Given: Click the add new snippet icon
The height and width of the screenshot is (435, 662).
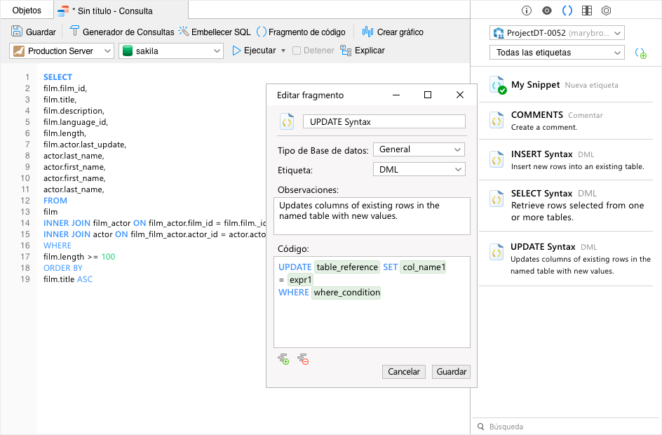Looking at the screenshot, I should coord(640,53).
